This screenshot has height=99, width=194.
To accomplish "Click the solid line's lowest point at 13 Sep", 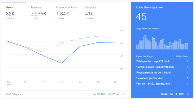I will pyautogui.click(x=62, y=63).
